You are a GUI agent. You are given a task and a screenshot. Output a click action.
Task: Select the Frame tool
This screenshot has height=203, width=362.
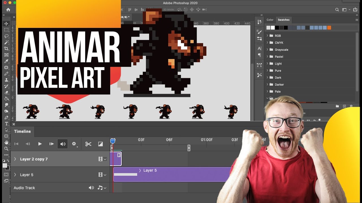point(6,55)
